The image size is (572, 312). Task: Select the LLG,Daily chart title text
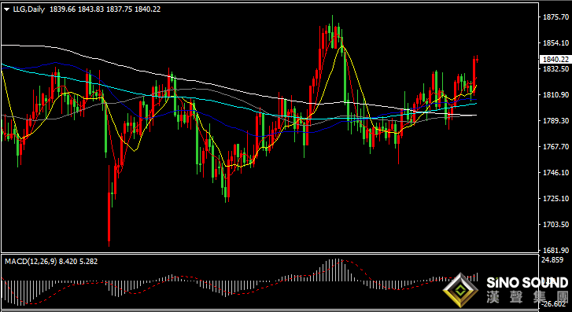pyautogui.click(x=29, y=10)
